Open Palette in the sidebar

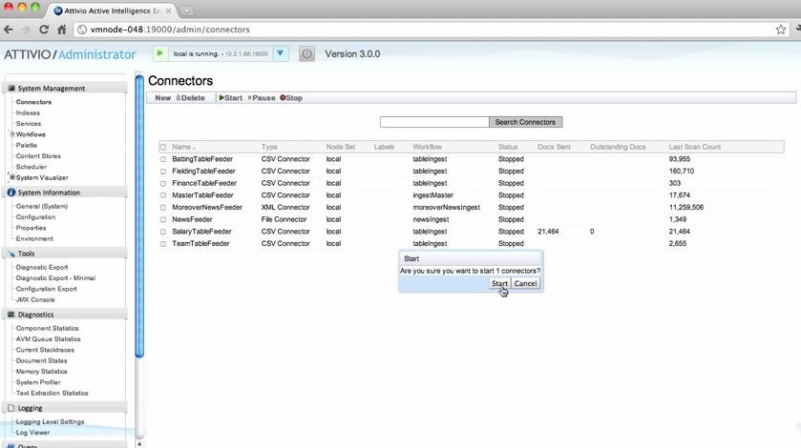(x=26, y=145)
